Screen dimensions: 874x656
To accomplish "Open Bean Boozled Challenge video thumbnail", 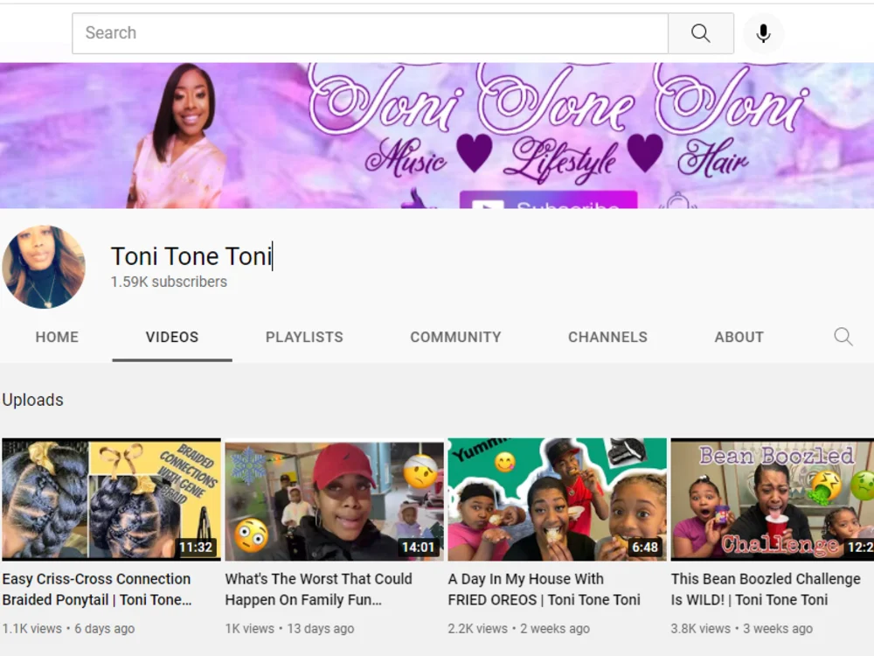I will pos(773,499).
